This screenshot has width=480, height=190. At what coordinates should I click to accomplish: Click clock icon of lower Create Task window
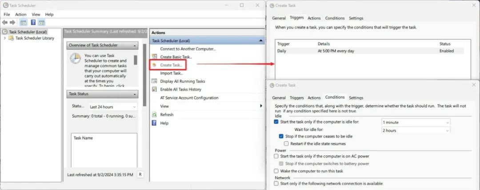click(x=272, y=85)
